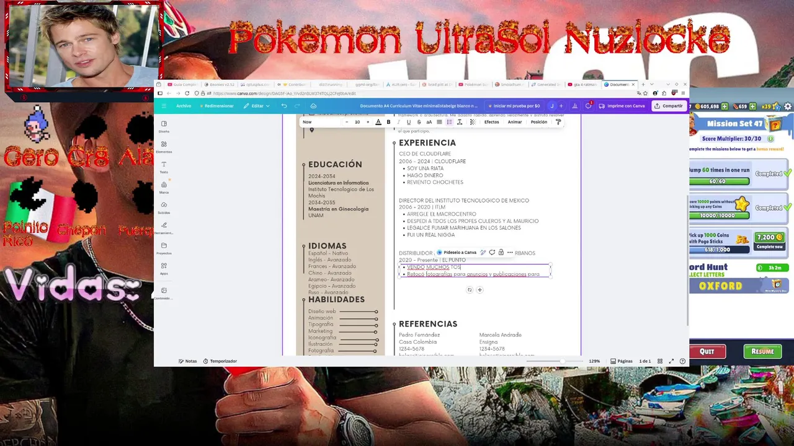Viewport: 794px width, 446px height.
Task: Toggle underline formatting
Action: point(408,122)
